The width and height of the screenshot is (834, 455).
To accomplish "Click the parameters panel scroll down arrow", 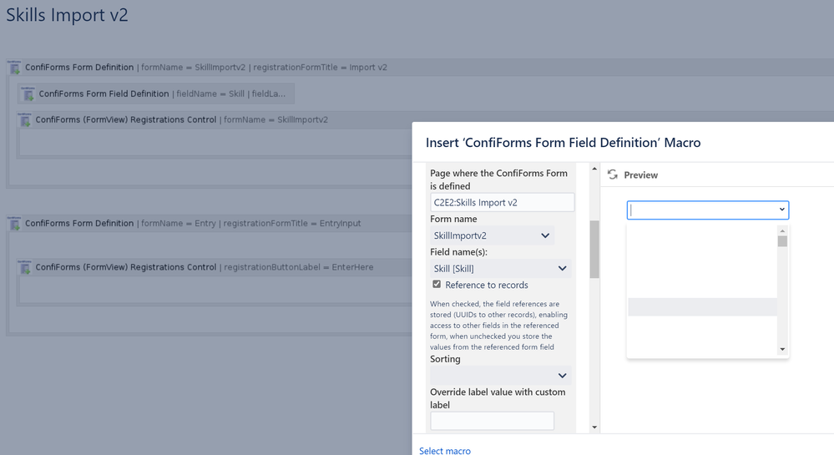I will [594, 427].
